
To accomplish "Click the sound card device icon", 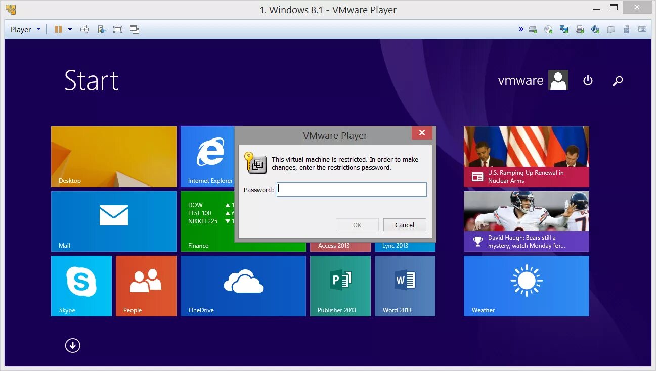I will tap(595, 30).
